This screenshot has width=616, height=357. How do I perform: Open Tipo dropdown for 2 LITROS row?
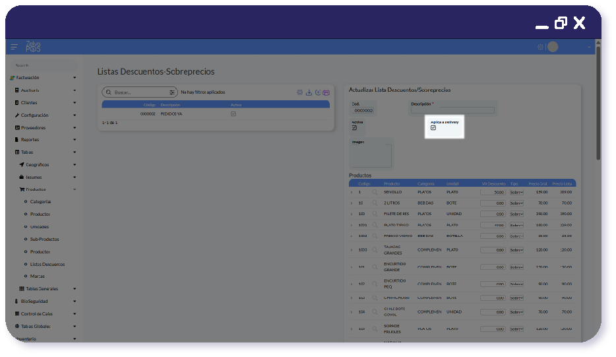[x=516, y=203]
